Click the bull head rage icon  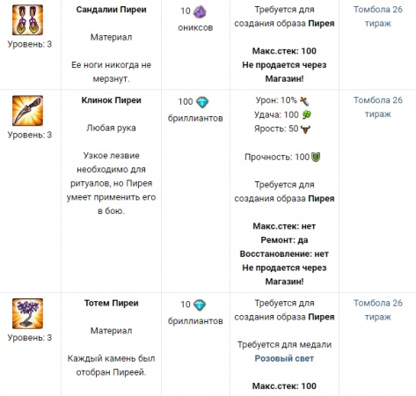(305, 129)
